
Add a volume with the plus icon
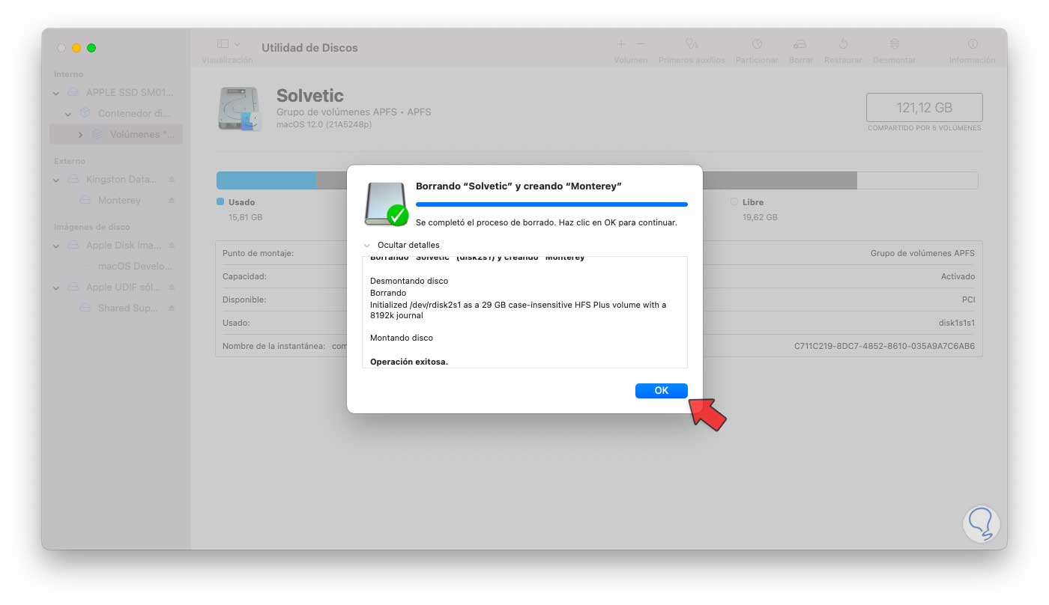pyautogui.click(x=621, y=45)
